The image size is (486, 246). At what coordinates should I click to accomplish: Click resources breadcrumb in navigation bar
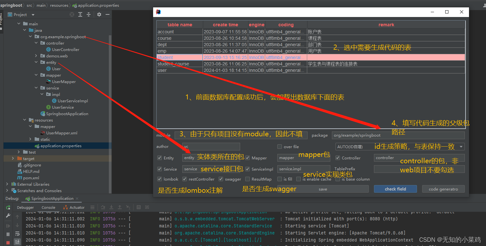59,5
